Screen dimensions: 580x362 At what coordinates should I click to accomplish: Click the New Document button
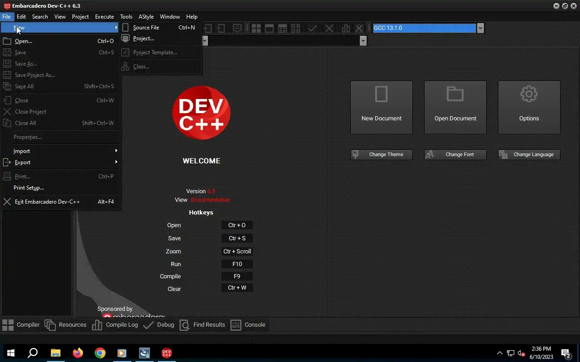tap(382, 107)
